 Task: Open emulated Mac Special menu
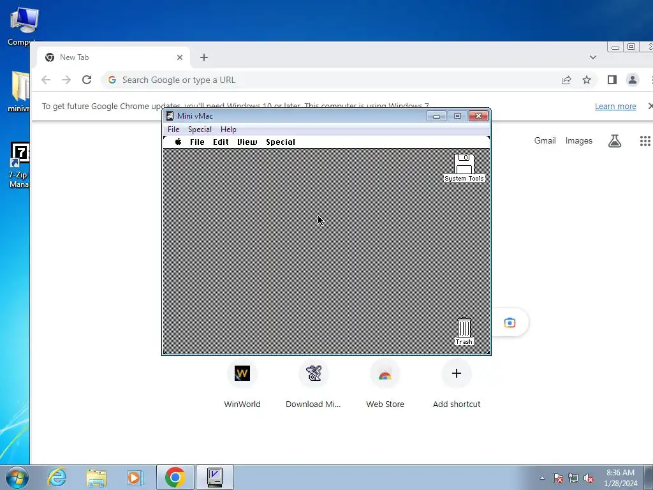pyautogui.click(x=281, y=142)
